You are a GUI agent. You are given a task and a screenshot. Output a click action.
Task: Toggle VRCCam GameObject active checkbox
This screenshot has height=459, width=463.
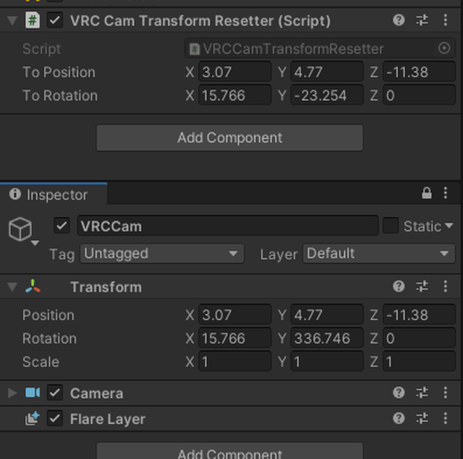[x=62, y=226]
